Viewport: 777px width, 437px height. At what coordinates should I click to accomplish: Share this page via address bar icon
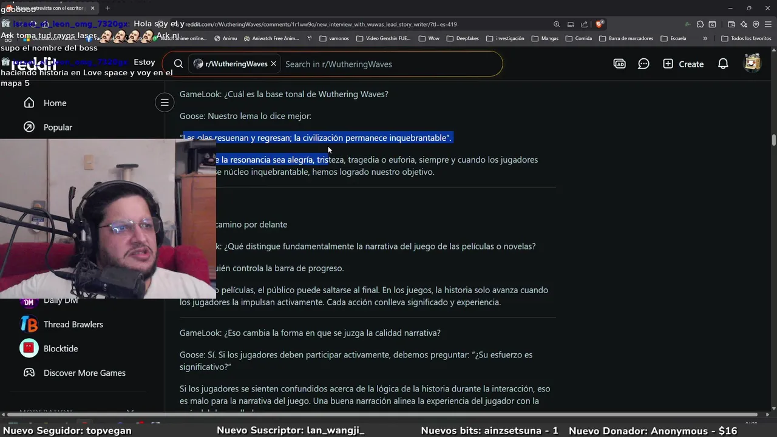pos(584,24)
